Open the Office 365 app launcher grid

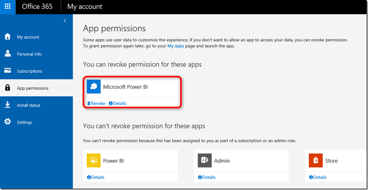8,6
